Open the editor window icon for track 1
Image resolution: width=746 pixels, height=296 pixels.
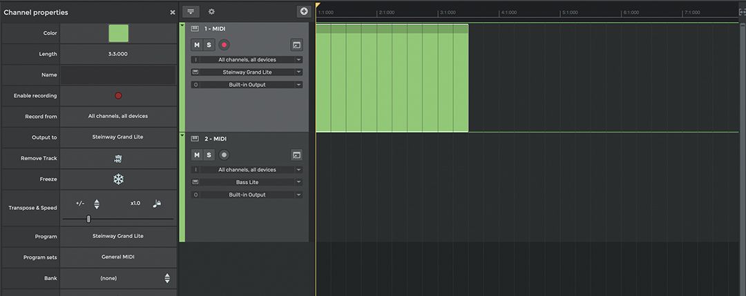click(296, 45)
